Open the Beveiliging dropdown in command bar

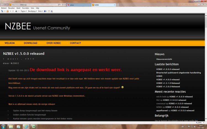tap(32, 11)
